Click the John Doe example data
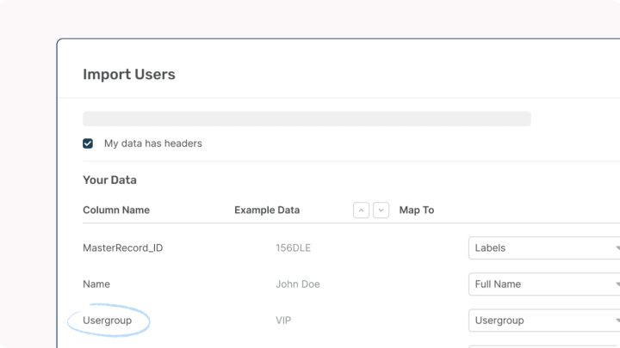 [298, 284]
